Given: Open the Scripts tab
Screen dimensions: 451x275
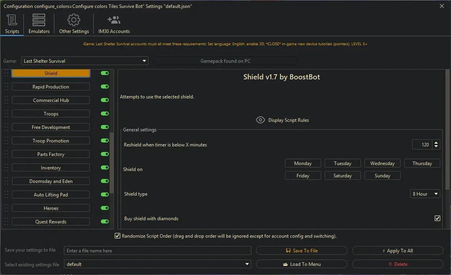Looking at the screenshot, I should 12,24.
